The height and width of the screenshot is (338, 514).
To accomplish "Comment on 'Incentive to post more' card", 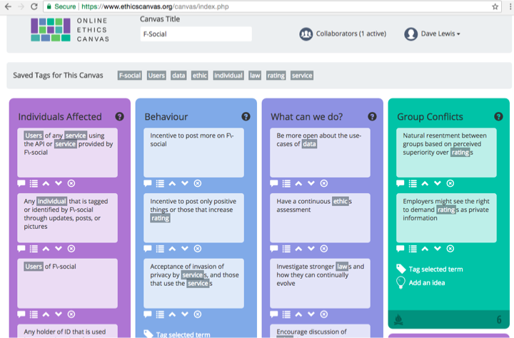I will click(148, 183).
